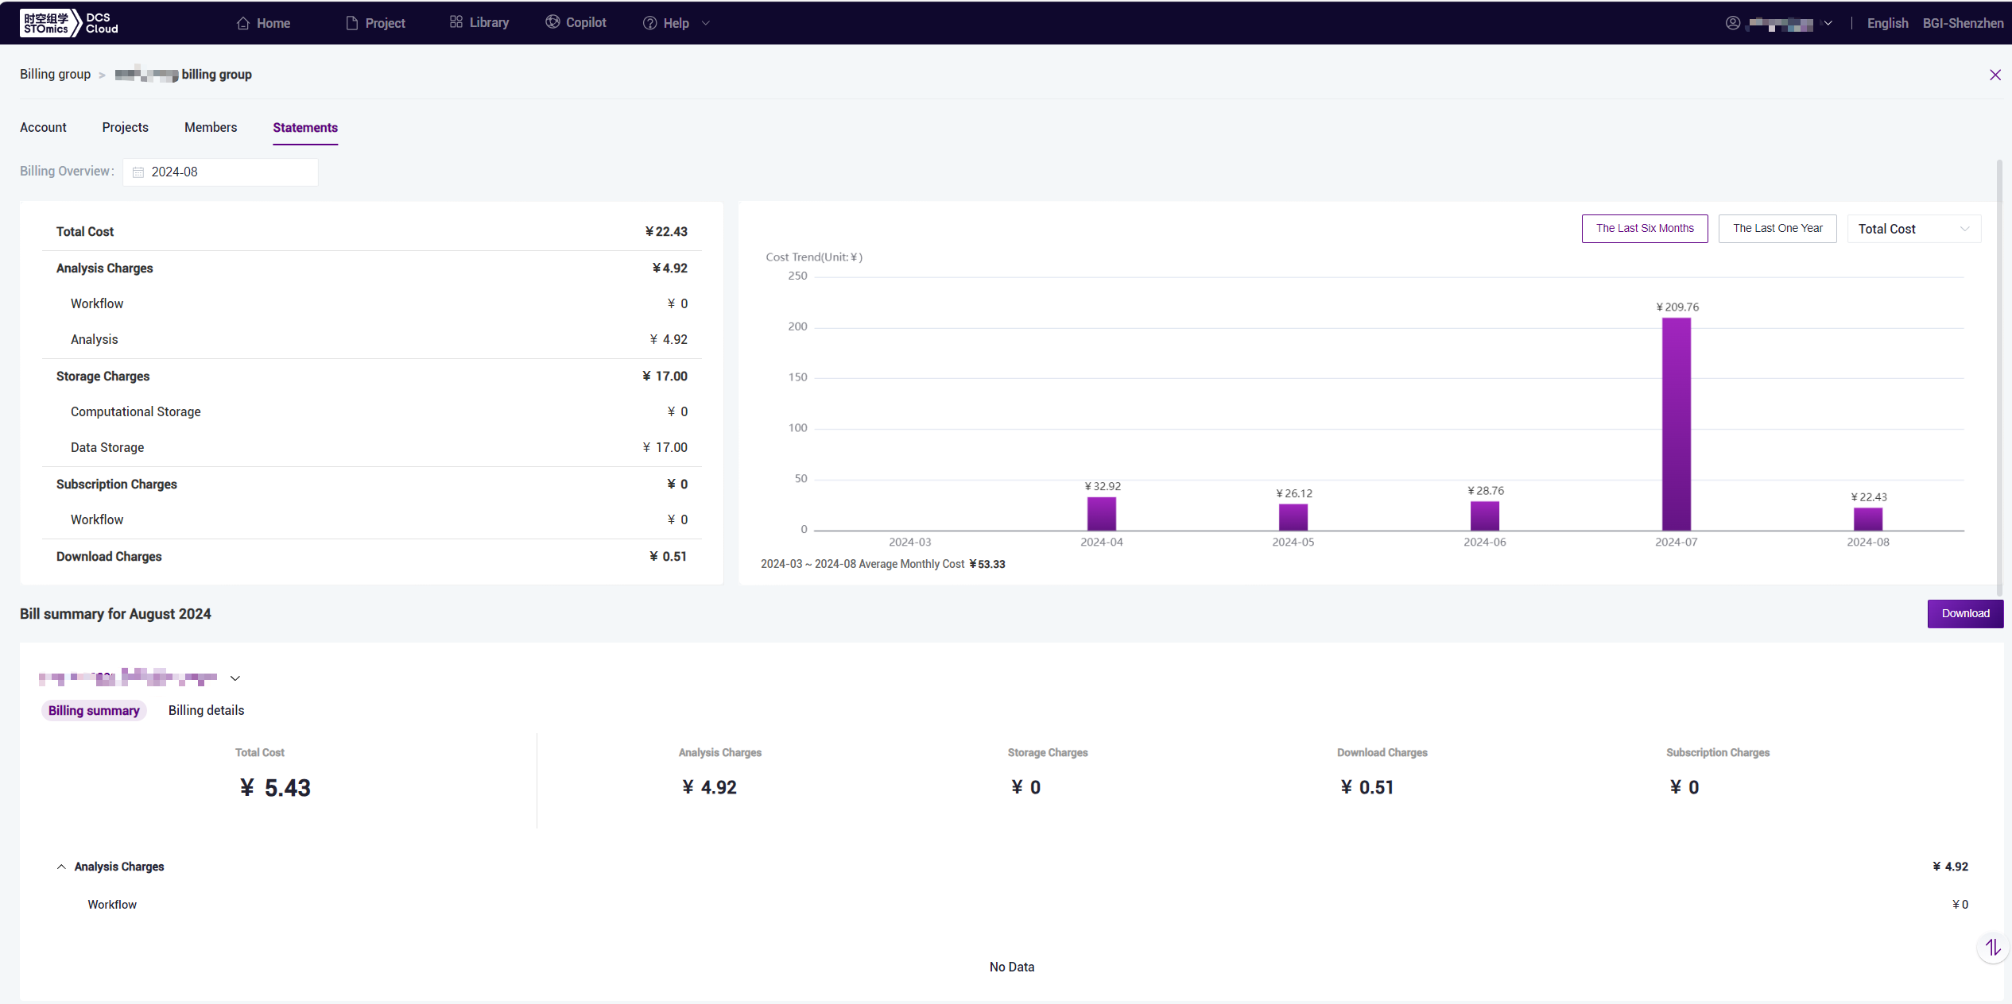Select The Last Six Months range
Viewport: 2012px width, 1004px height.
coord(1644,229)
